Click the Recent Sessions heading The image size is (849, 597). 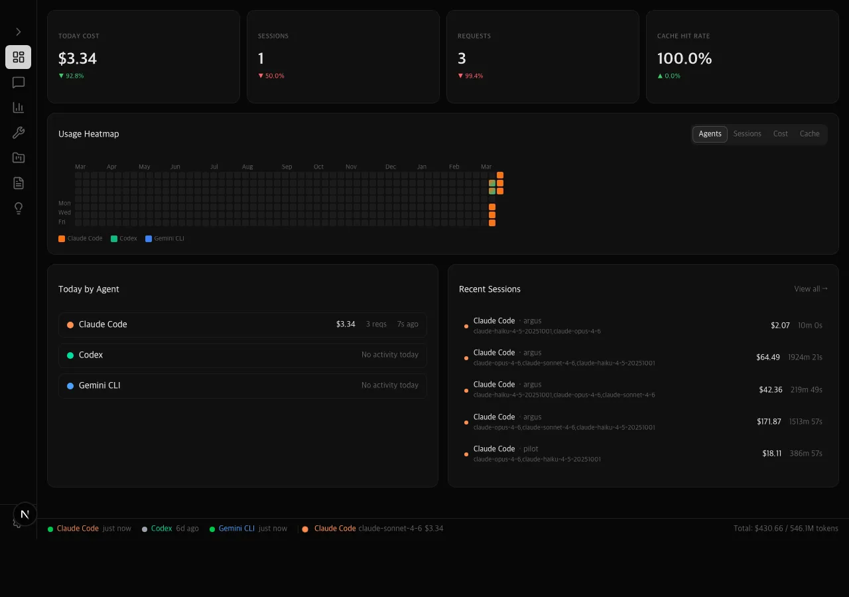pyautogui.click(x=490, y=289)
